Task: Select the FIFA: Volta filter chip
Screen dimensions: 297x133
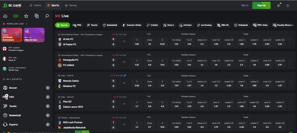Action: click(260, 25)
